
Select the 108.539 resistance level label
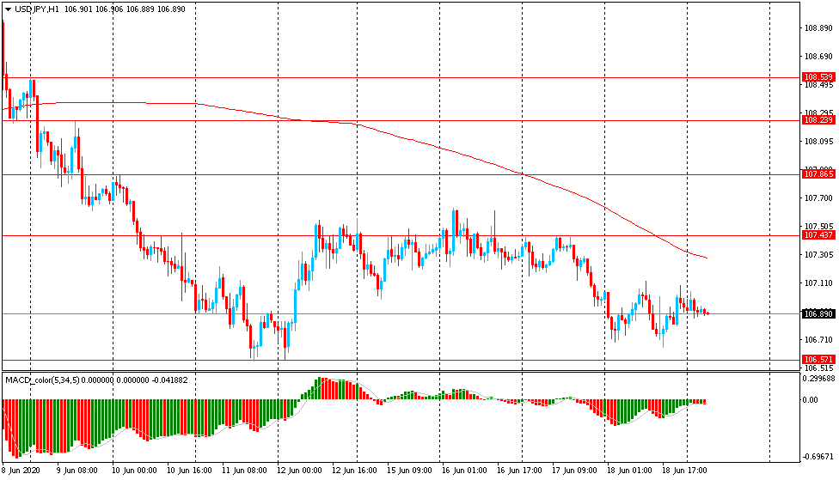click(x=818, y=77)
